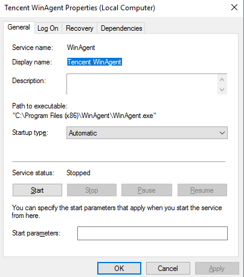Expand the Startup type dropdown set to Automatic
Image resolution: width=244 pixels, height=277 pixels.
pyautogui.click(x=147, y=133)
